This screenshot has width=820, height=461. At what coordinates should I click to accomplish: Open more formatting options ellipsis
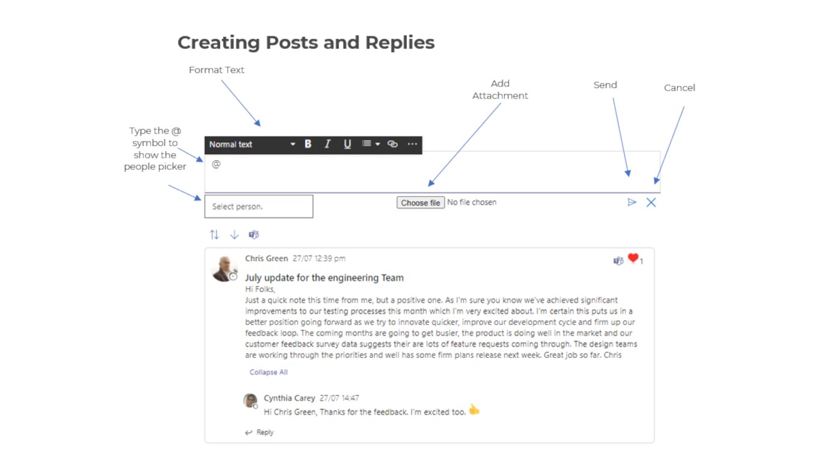pos(412,144)
